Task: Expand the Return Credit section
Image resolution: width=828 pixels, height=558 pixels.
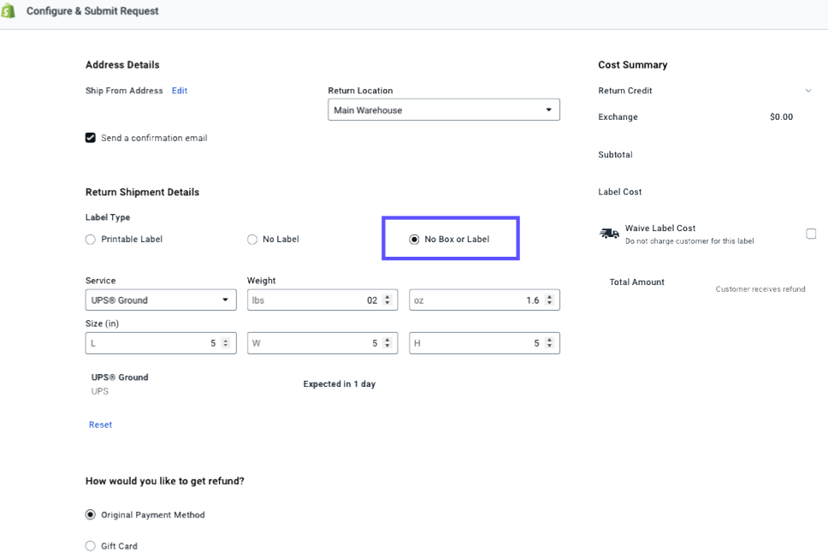Action: pos(809,90)
